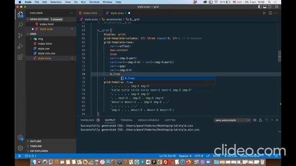Open the Manage gear icon

[x=20, y=148]
